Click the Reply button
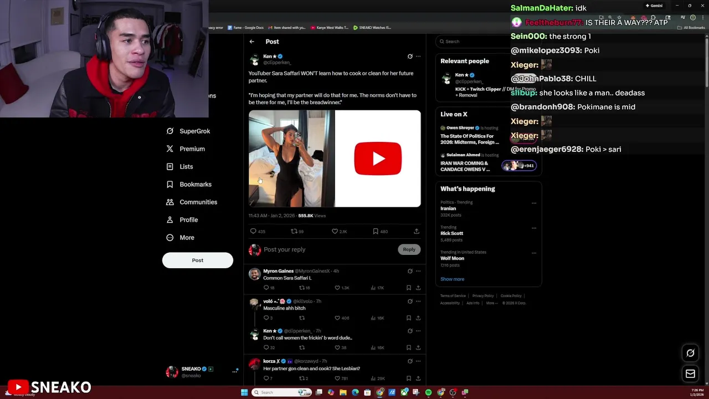The height and width of the screenshot is (399, 709). tap(409, 249)
